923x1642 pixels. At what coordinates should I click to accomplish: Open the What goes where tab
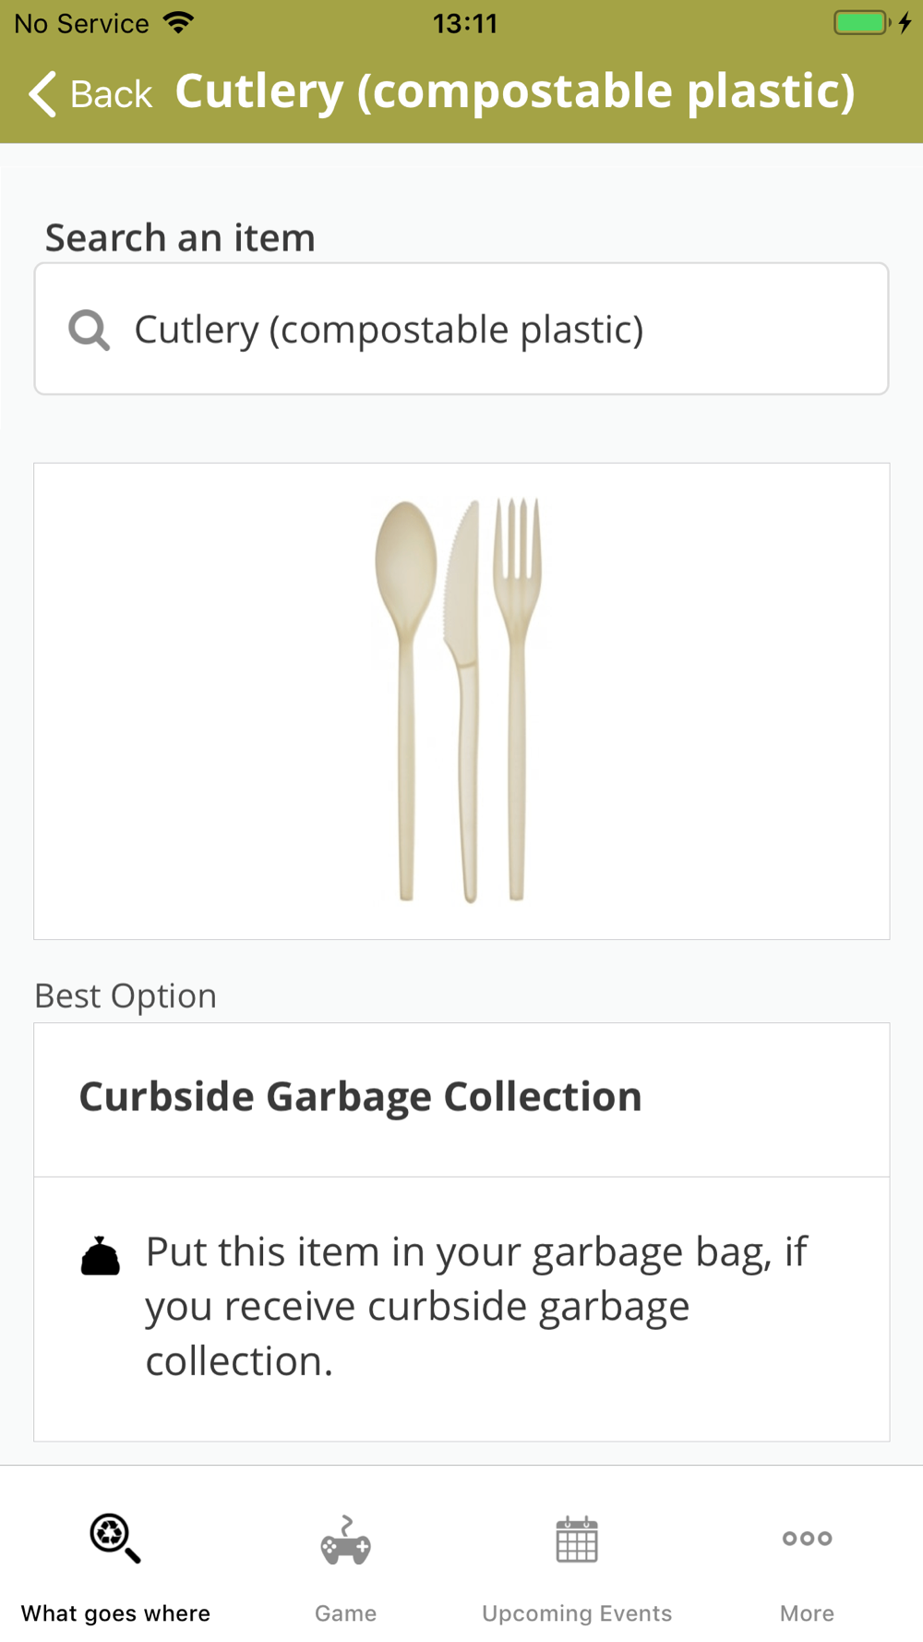pos(115,1612)
